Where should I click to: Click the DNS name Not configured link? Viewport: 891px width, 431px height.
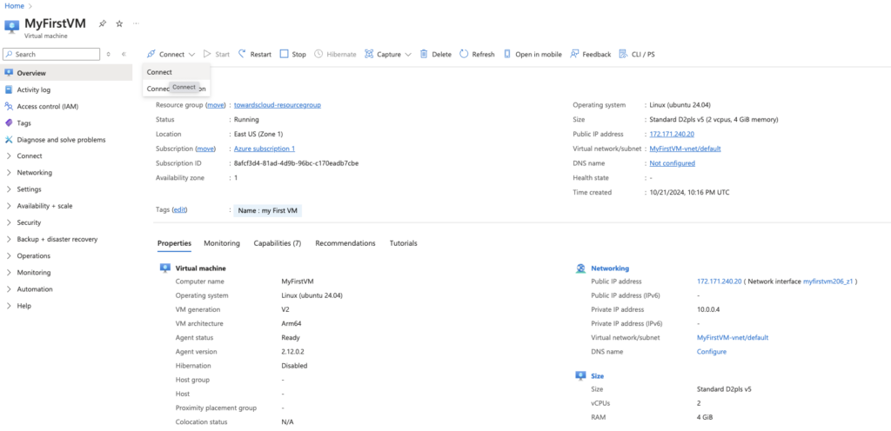pos(673,163)
